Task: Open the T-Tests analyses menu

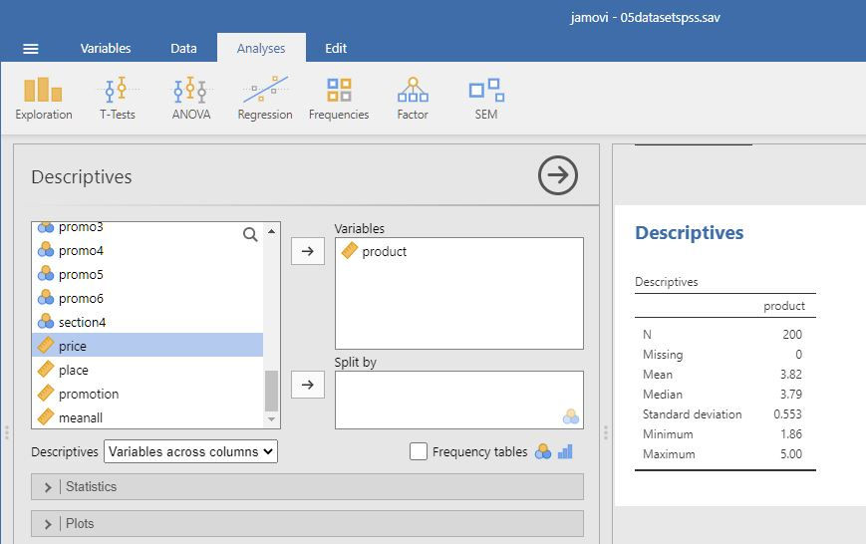Action: tap(117, 99)
